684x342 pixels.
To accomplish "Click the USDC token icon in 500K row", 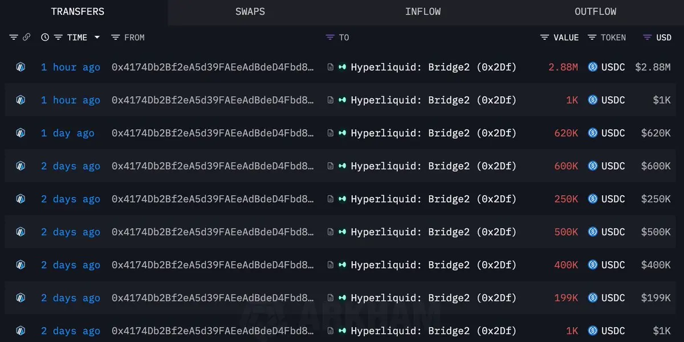I will (x=593, y=232).
